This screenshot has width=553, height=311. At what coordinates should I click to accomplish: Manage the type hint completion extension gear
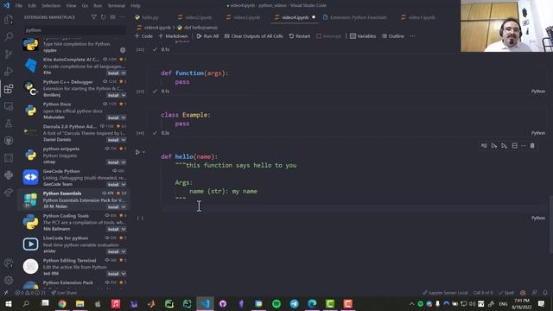coord(123,50)
